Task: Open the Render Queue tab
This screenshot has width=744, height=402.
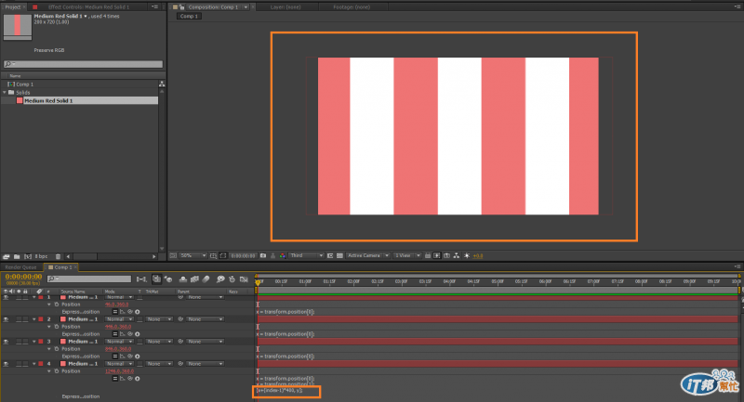Action: 20,267
